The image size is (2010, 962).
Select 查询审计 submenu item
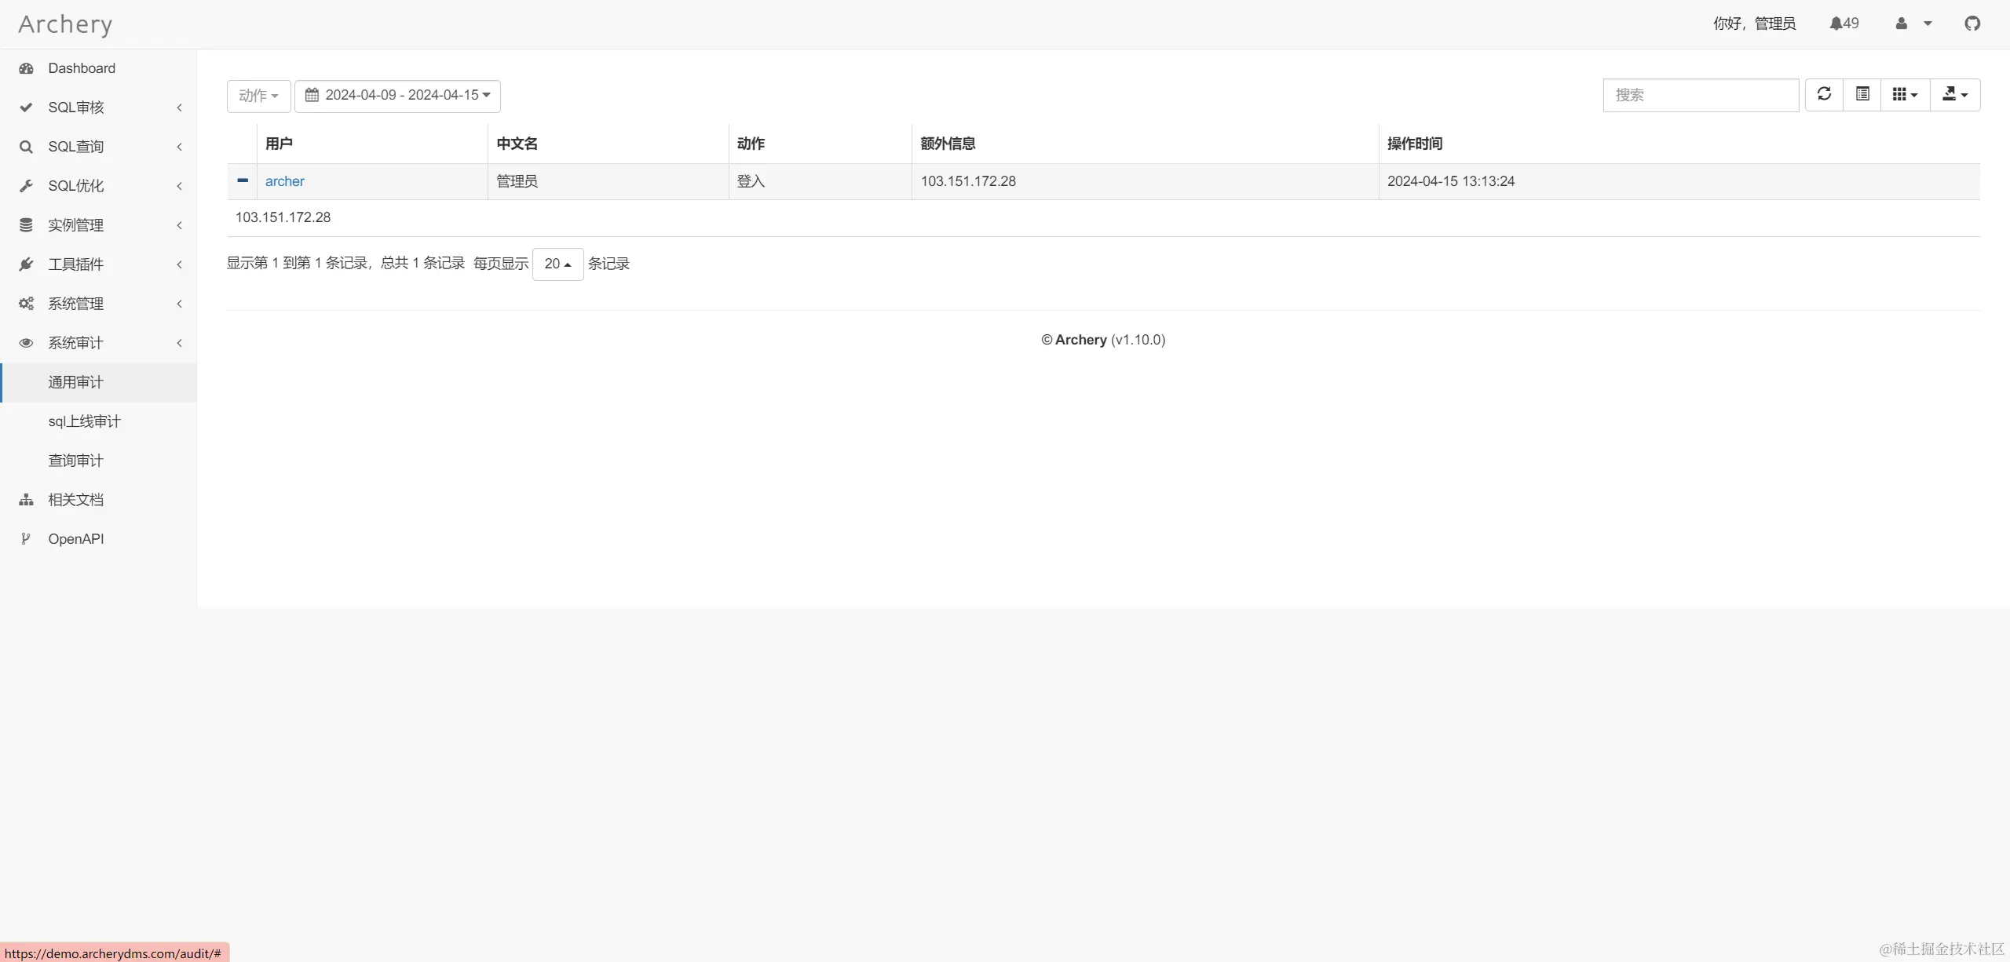tap(76, 461)
